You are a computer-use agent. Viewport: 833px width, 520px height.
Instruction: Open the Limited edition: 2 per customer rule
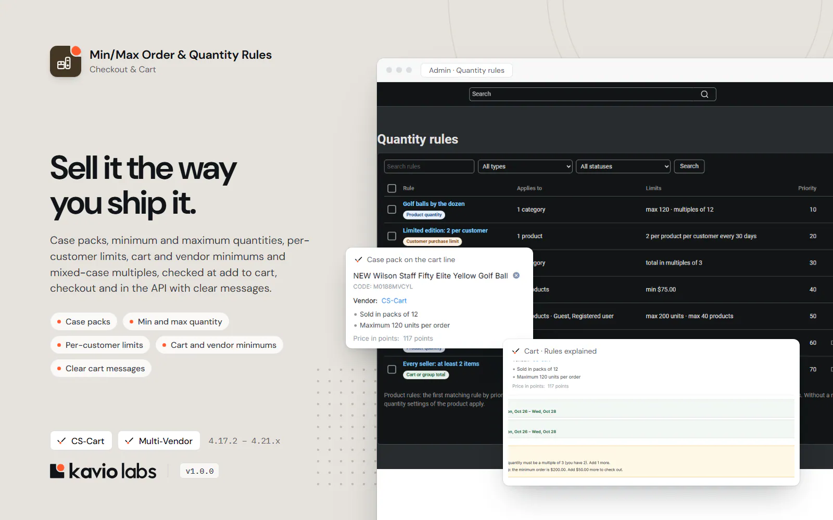[445, 230]
